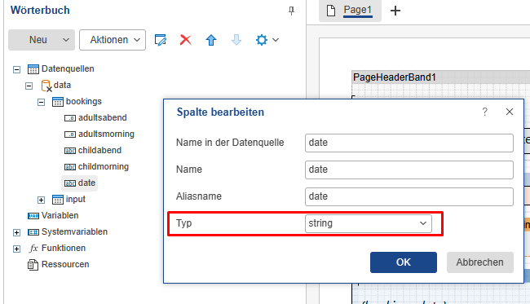This screenshot has height=304, width=530.
Task: Collapse the bookings table node
Action: (42, 102)
